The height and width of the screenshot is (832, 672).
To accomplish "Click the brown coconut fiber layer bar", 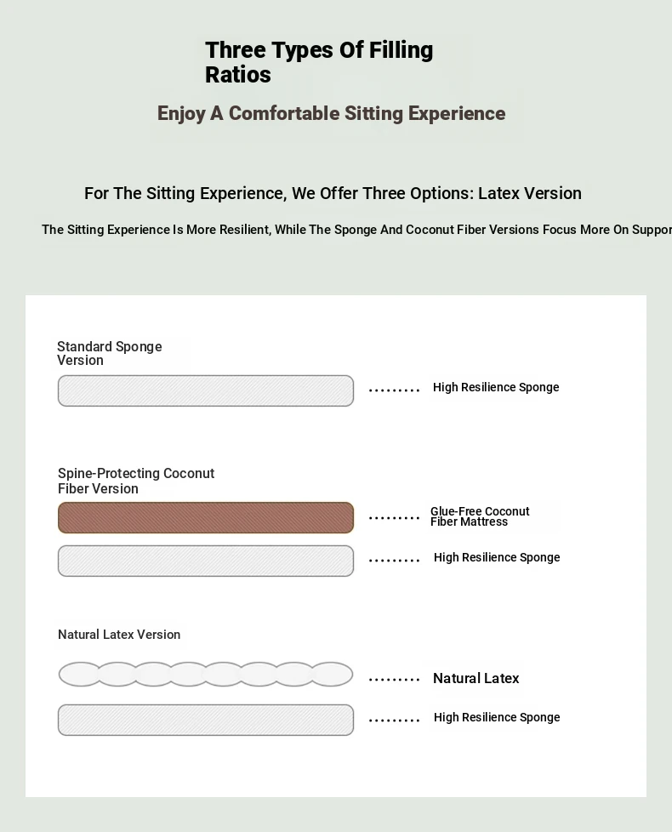I will [x=206, y=518].
